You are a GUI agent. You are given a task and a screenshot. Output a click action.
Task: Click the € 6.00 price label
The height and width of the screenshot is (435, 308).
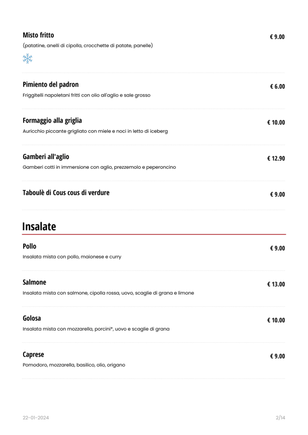pos(278,87)
